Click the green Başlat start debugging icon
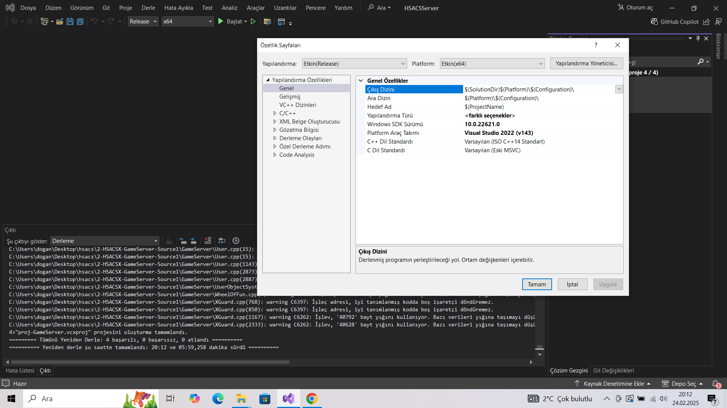 pyautogui.click(x=221, y=22)
